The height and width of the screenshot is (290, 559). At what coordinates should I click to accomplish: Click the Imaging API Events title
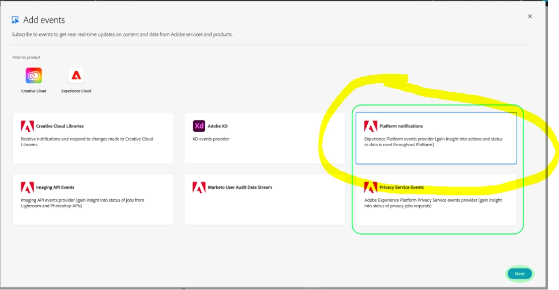pyautogui.click(x=55, y=187)
